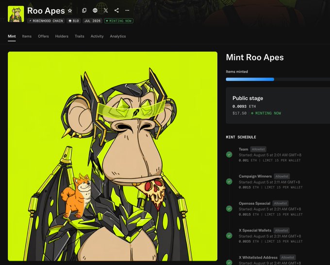View the Traits tab

tap(79, 36)
